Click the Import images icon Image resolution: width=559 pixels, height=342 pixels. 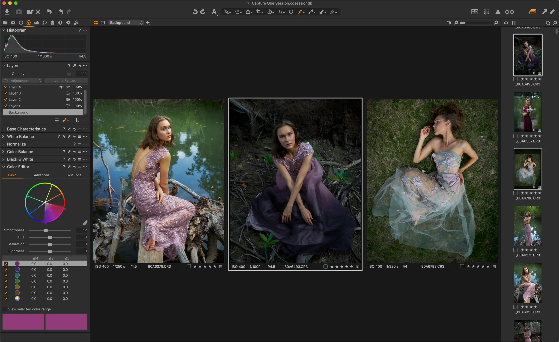[x=7, y=12]
